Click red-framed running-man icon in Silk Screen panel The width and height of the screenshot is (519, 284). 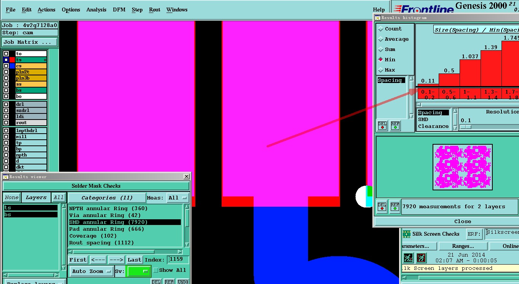coord(421,258)
